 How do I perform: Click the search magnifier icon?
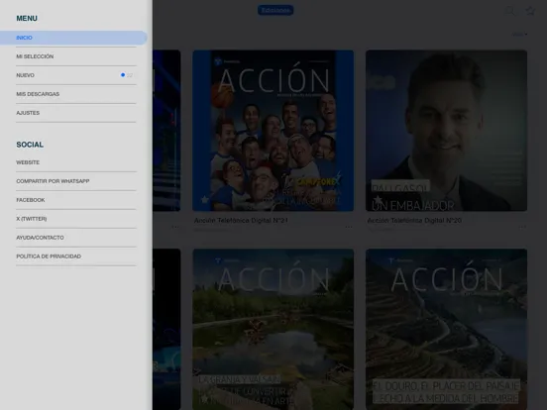pyautogui.click(x=510, y=11)
